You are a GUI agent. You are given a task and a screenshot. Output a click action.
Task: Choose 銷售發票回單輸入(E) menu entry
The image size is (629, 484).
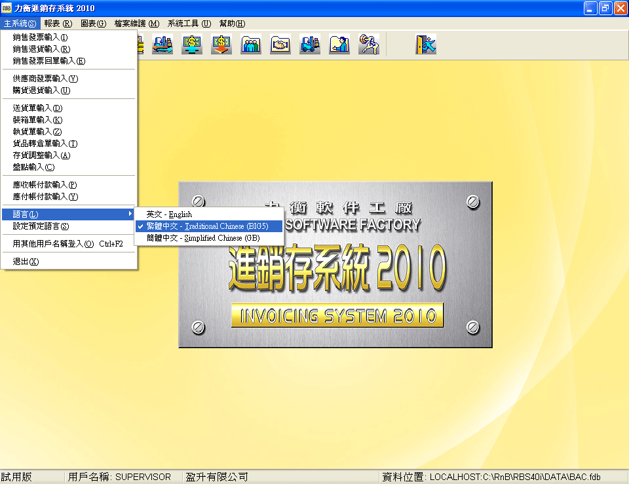click(x=69, y=61)
